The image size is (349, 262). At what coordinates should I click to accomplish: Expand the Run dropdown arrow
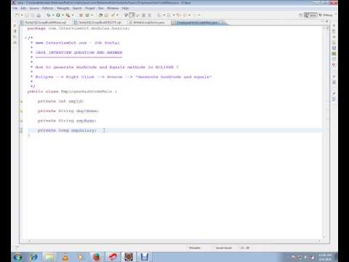pos(63,15)
